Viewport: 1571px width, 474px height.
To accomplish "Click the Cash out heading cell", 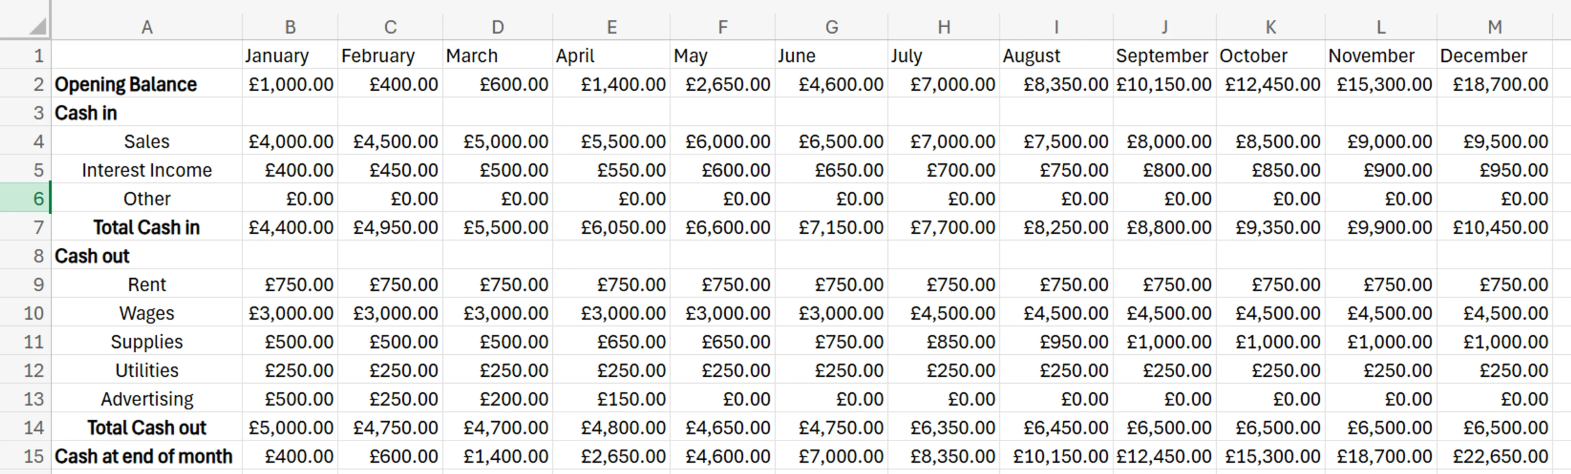I will (x=146, y=255).
